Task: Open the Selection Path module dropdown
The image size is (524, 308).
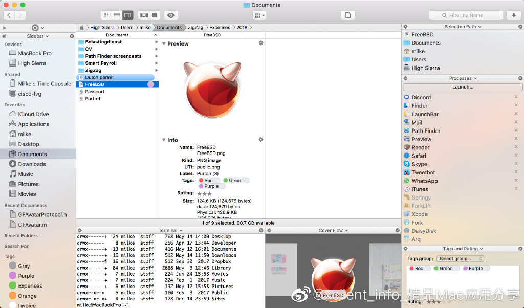Action: click(x=463, y=27)
